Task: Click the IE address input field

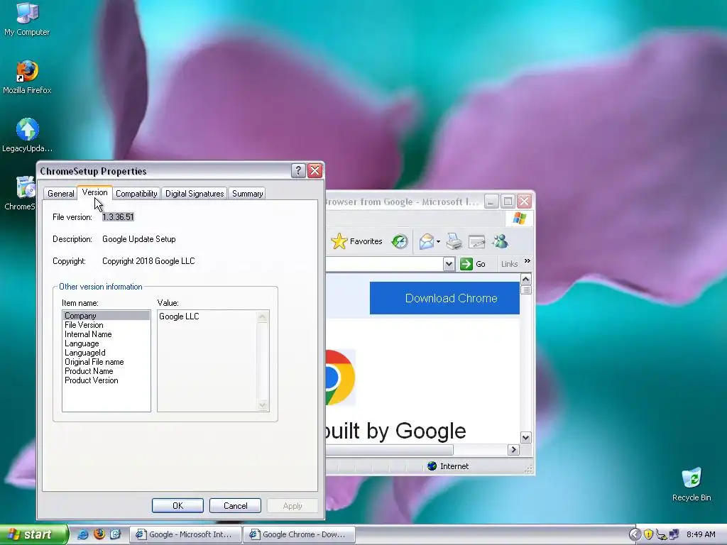Action: (x=384, y=264)
